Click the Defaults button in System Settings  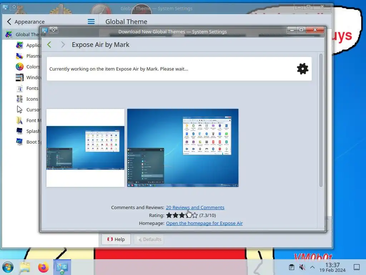point(149,239)
